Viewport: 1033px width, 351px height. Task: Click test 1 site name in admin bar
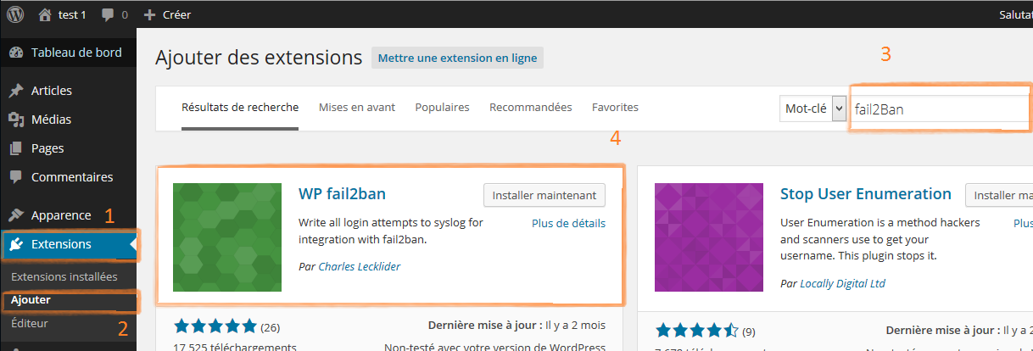pos(72,14)
